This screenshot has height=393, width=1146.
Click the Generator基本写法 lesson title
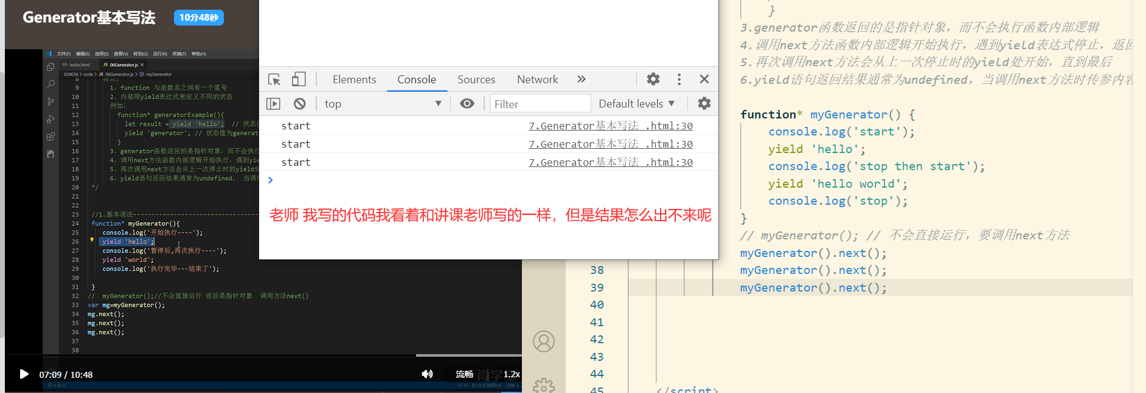pyautogui.click(x=89, y=18)
